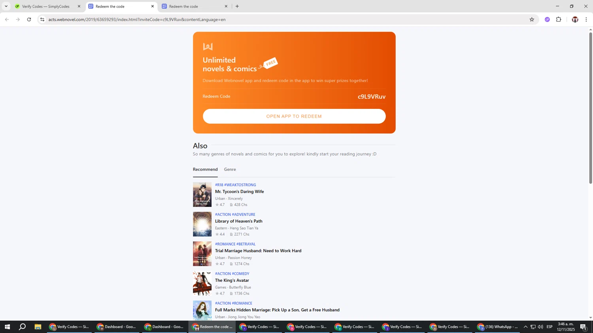Image resolution: width=593 pixels, height=333 pixels.
Task: Click the #R18 #WEAKTOSTRONG tags
Action: tap(235, 185)
